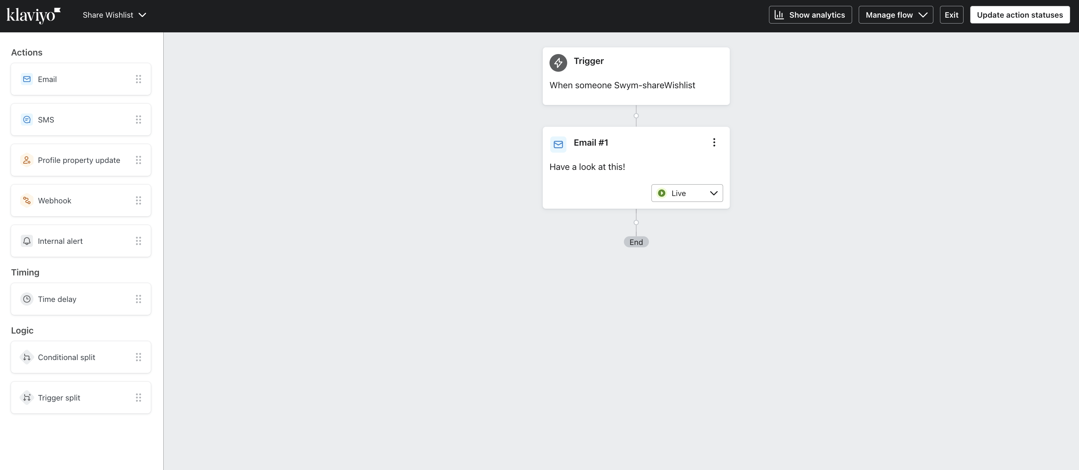Click the Trigger lightning bolt icon

[x=558, y=63]
